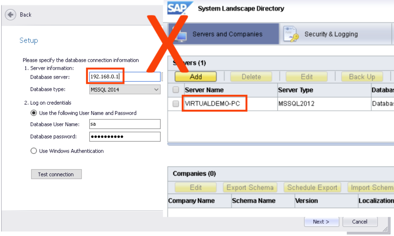Switch to the Security & Logging tab
394x236 pixels.
[335, 34]
